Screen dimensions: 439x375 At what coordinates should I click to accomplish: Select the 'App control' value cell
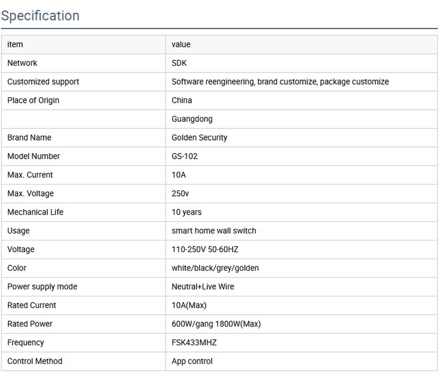click(192, 361)
